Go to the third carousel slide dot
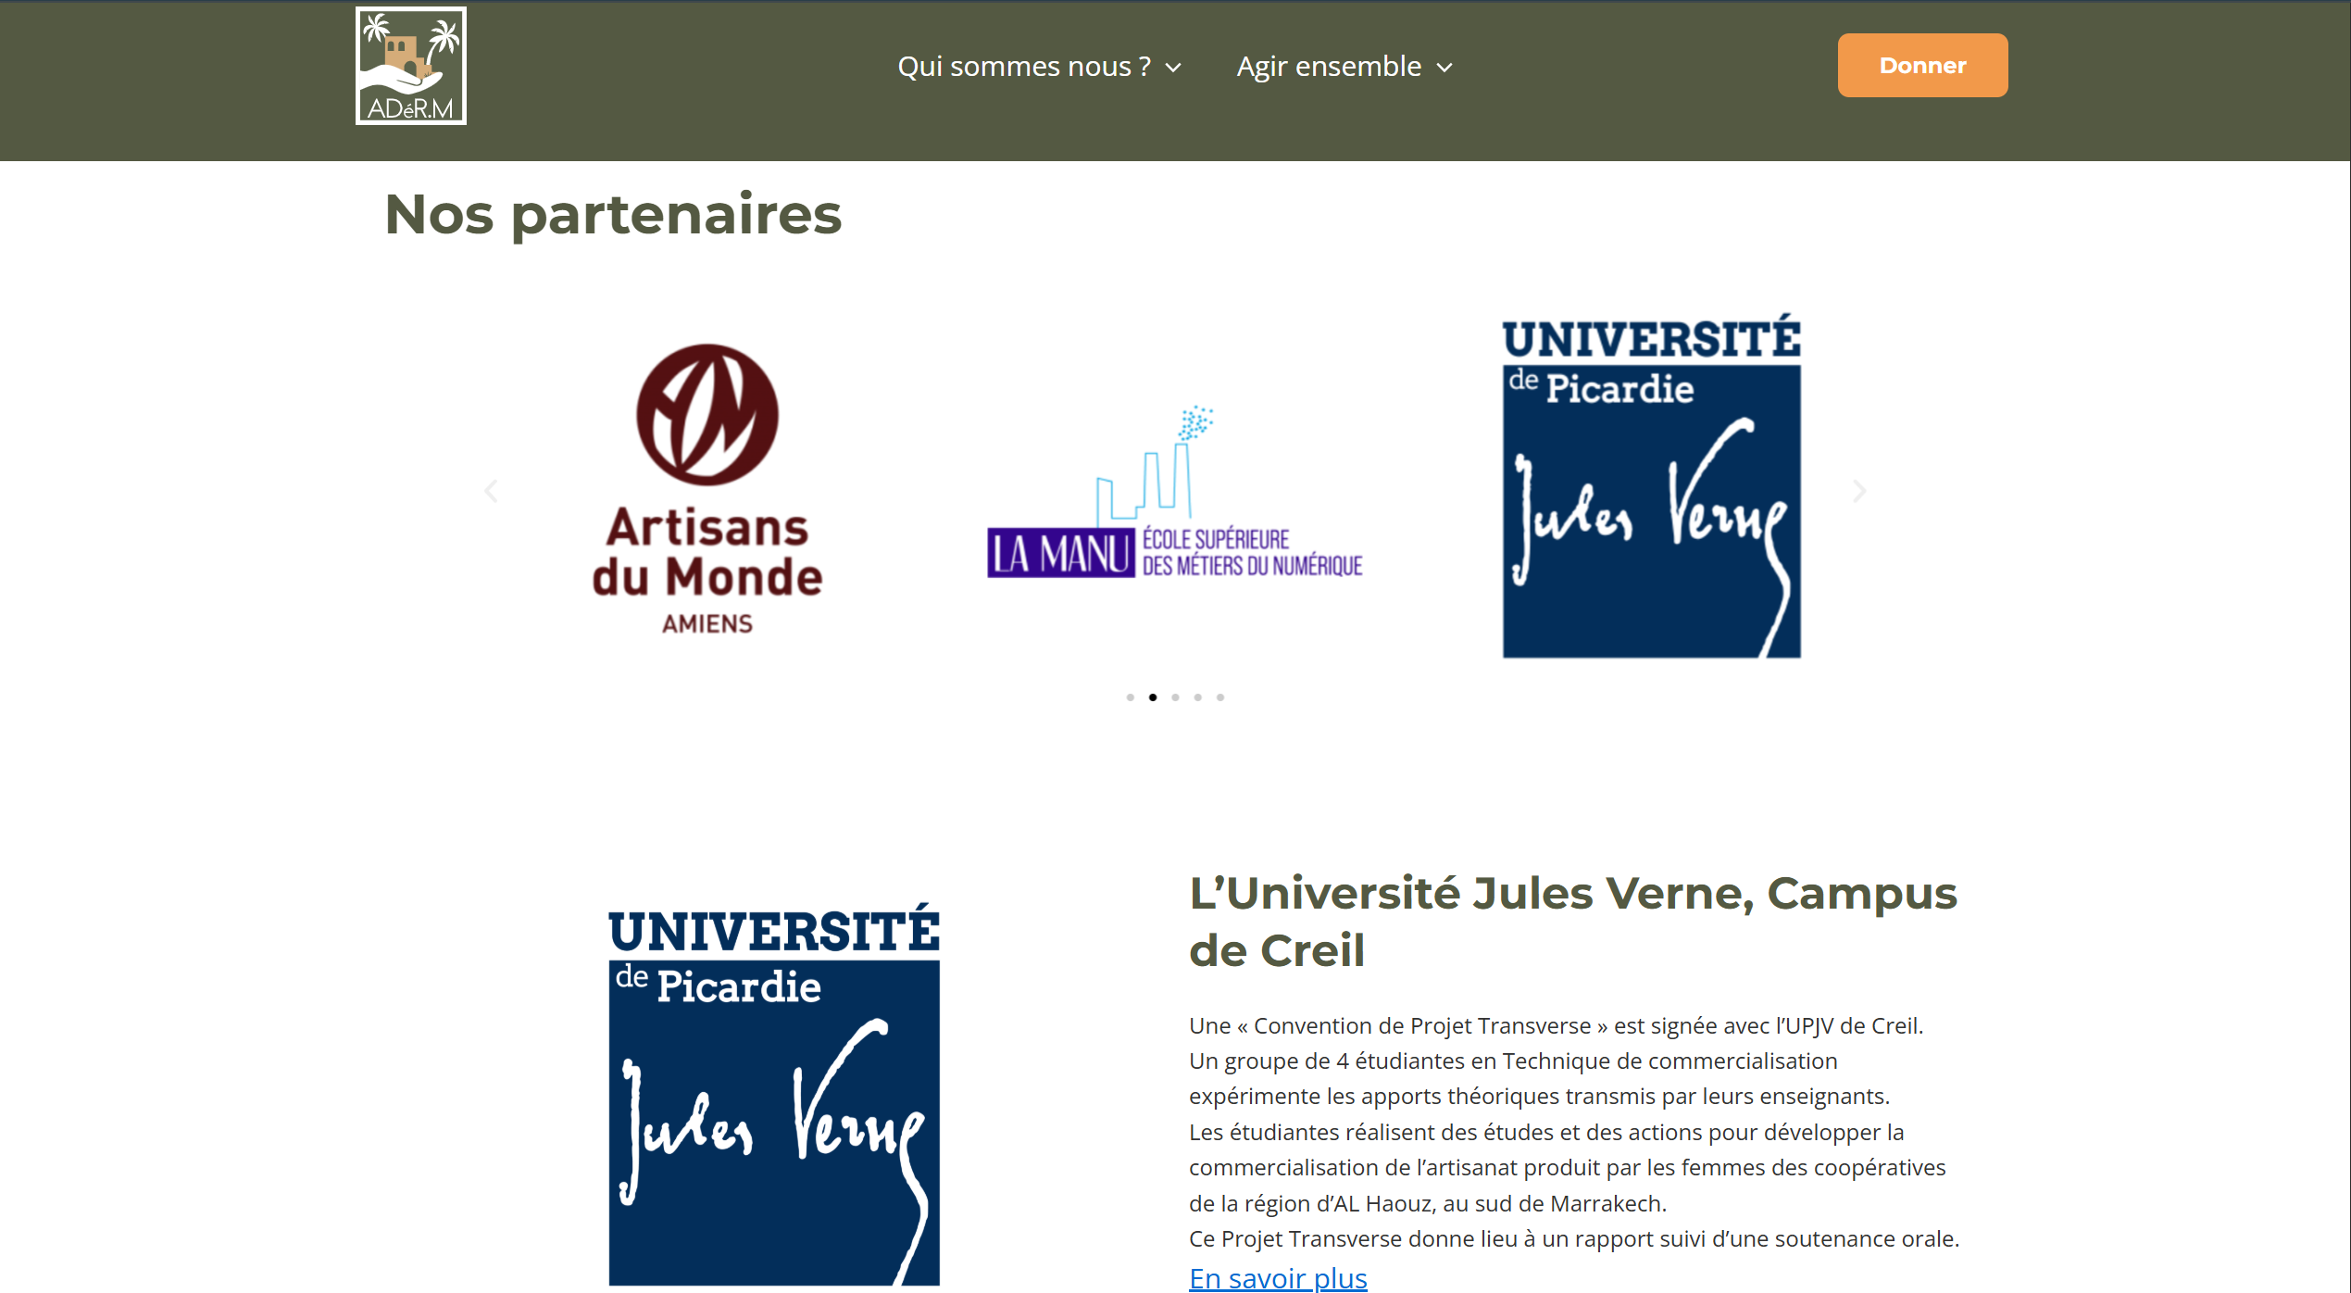This screenshot has width=2351, height=1293. click(1175, 697)
